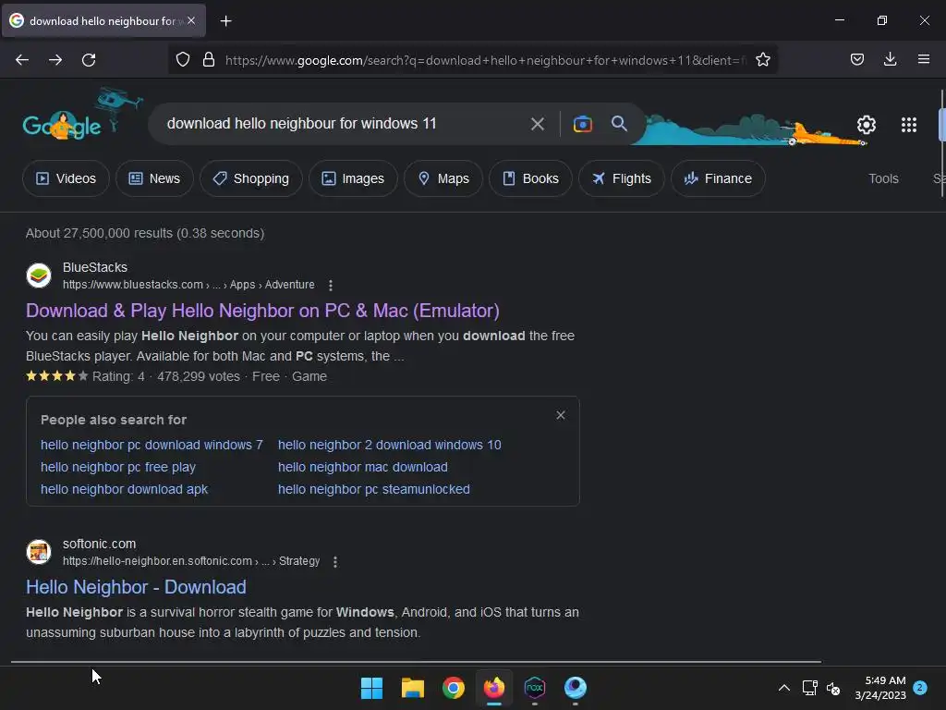
Task: Go back to previous page
Action: point(22,60)
